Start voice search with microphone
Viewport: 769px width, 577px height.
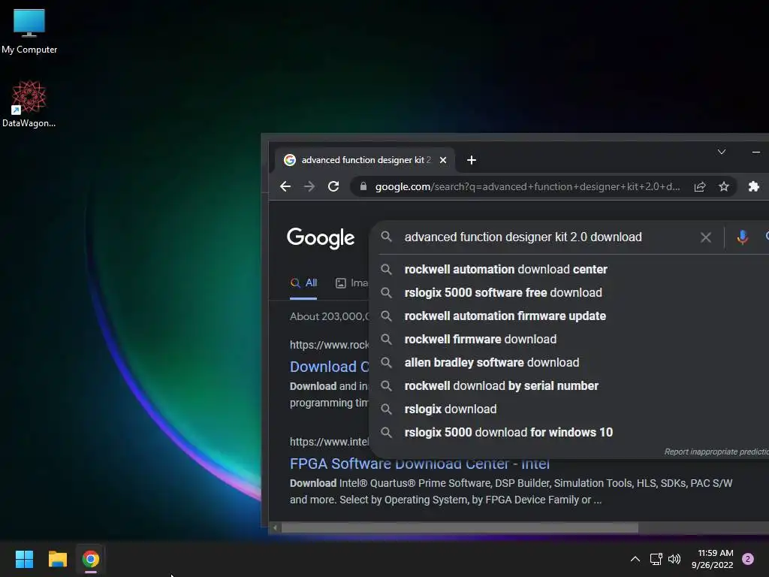[743, 237]
